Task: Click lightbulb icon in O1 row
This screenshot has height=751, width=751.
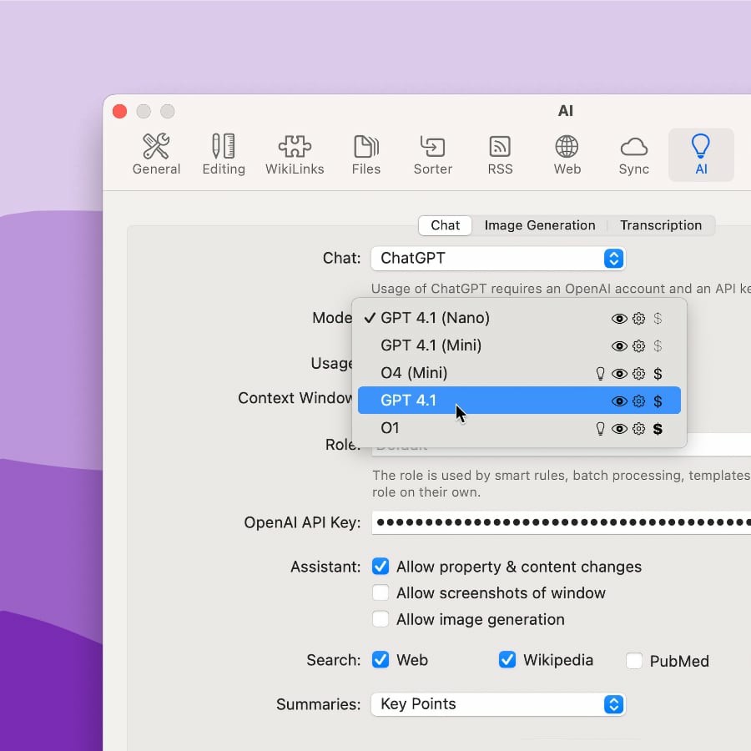Action: (x=600, y=429)
